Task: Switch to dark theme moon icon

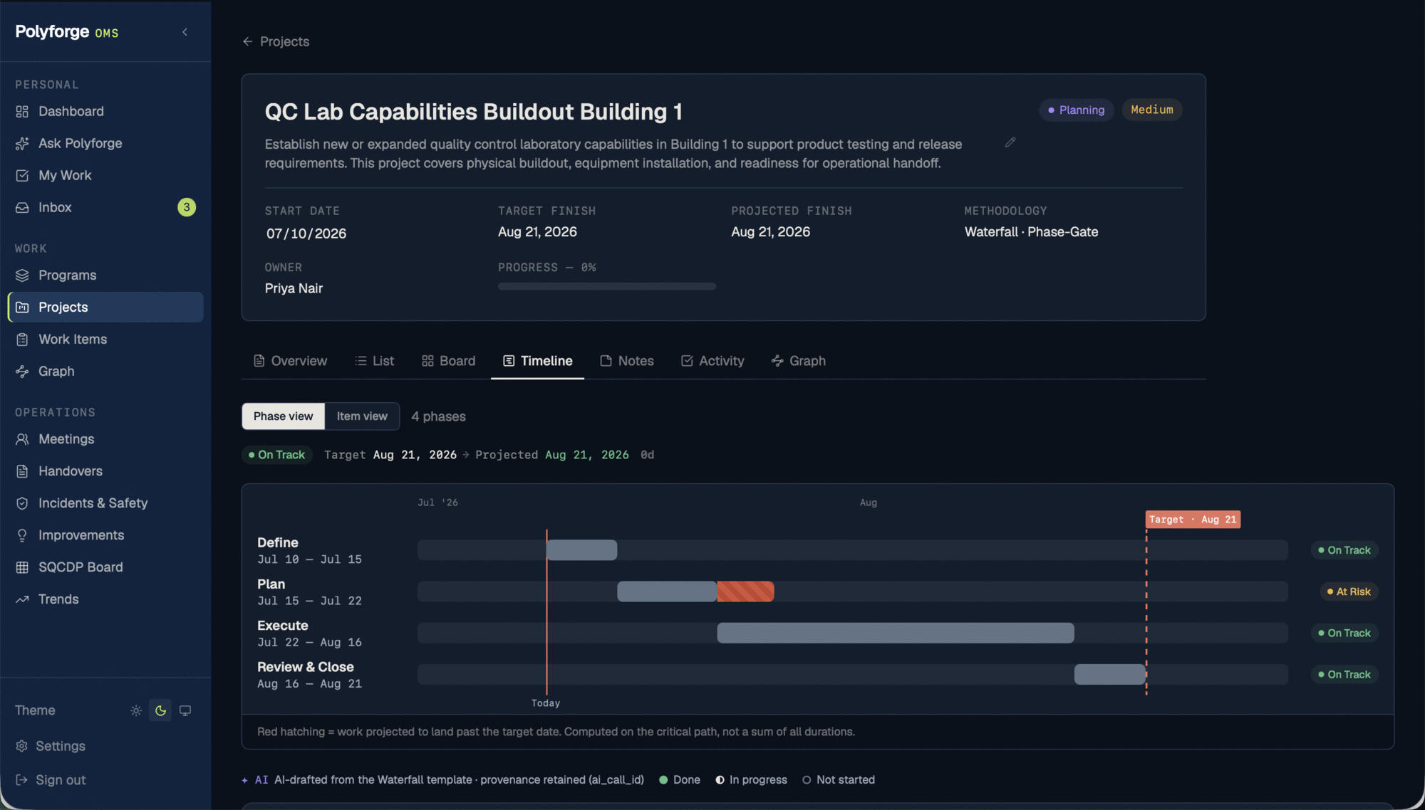Action: 160,710
